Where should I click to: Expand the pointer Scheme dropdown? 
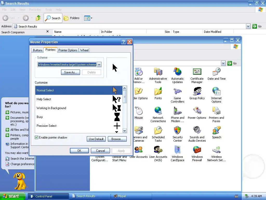[x=99, y=65]
